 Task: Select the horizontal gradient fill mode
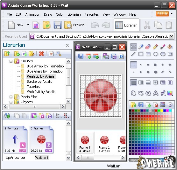pyautogui.click(x=141, y=82)
